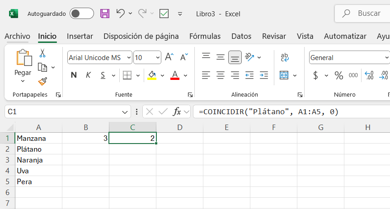Viewport: 390px width, 209px height.
Task: Toggle the Autoguardado switch
Action: pyautogui.click(x=82, y=14)
